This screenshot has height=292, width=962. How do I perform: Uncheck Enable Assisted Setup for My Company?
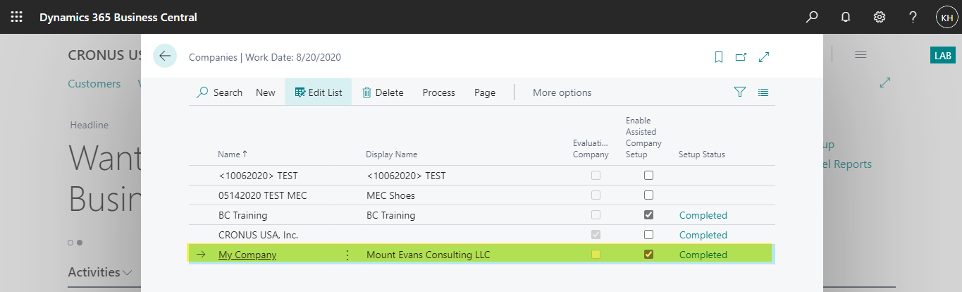[649, 255]
